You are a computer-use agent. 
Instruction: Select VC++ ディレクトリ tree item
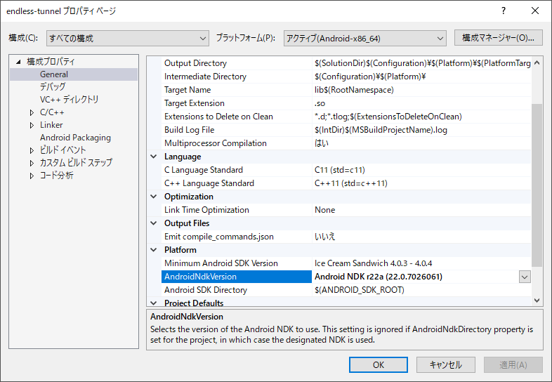click(x=69, y=99)
